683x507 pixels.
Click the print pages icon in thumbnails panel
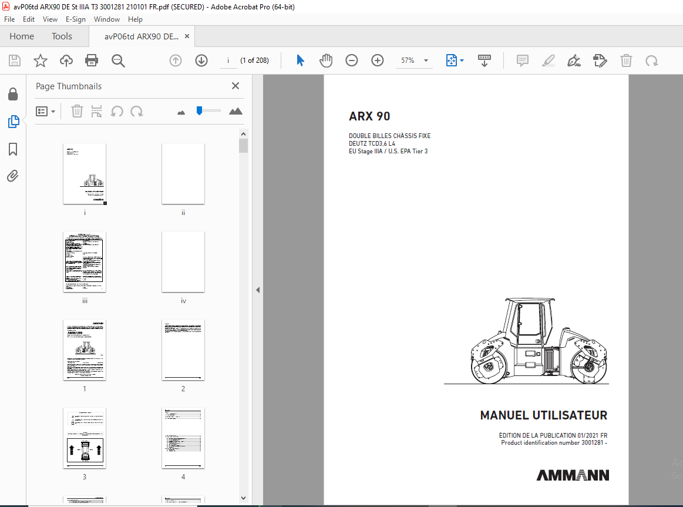[x=97, y=112]
